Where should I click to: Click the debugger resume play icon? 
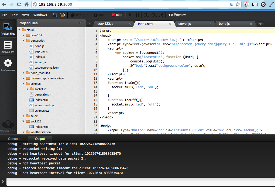click(130, 15)
